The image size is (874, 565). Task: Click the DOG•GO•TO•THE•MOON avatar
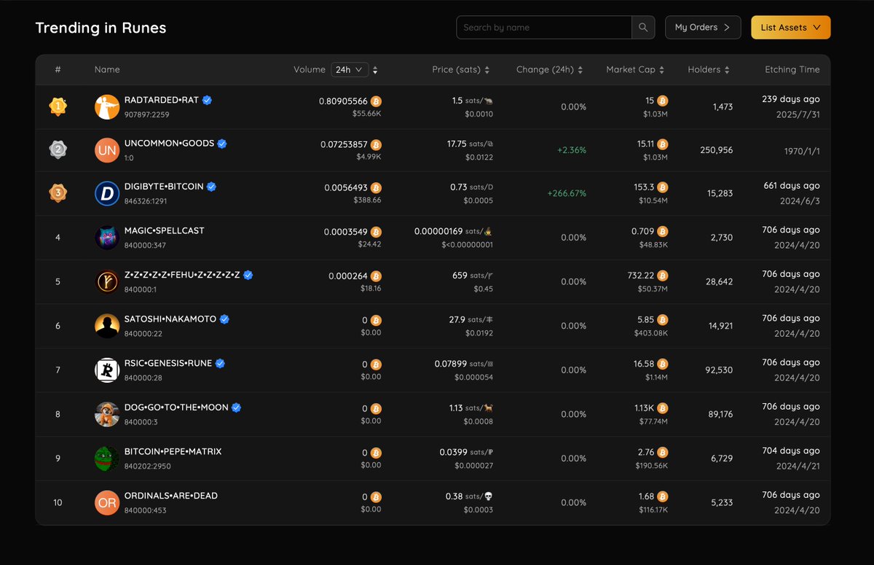coord(107,414)
